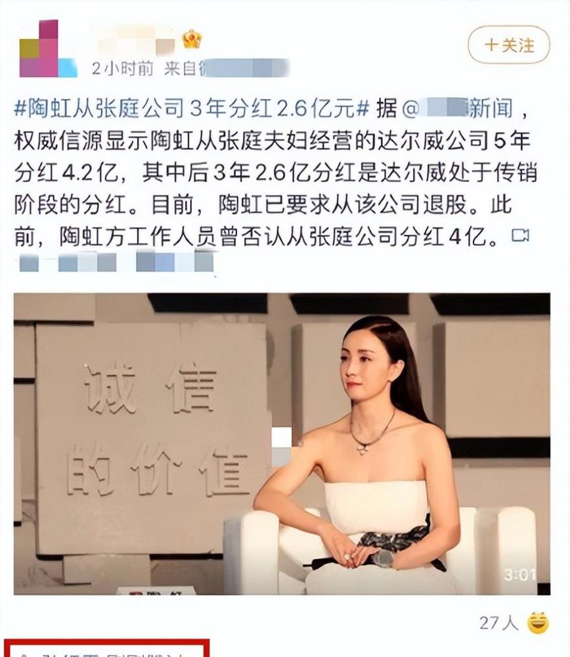The image size is (570, 657).
Task: Click the gold crown membership badge
Action: (192, 39)
